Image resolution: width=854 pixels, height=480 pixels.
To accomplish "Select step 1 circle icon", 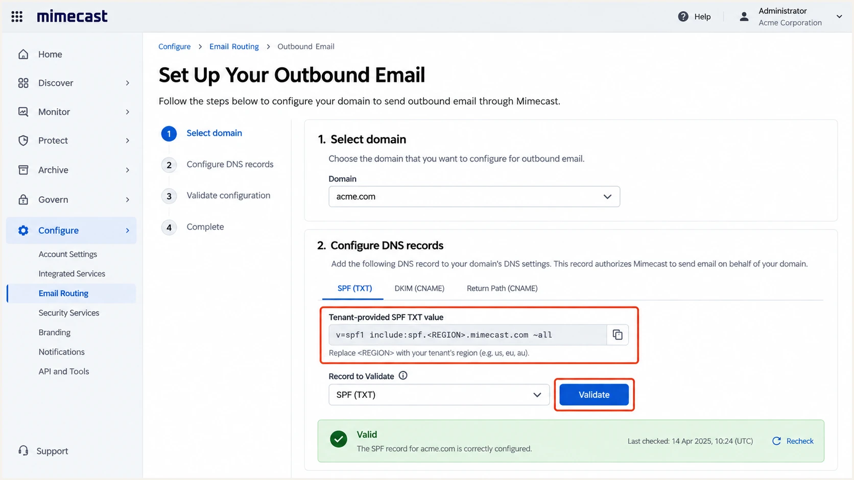I will (169, 134).
